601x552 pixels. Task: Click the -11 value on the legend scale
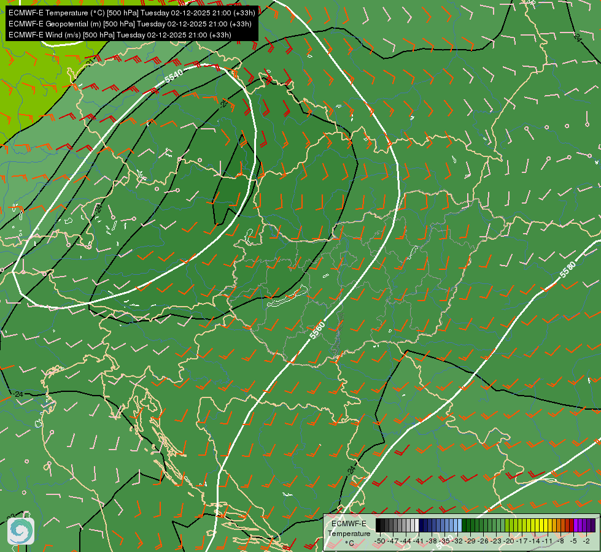(x=548, y=541)
